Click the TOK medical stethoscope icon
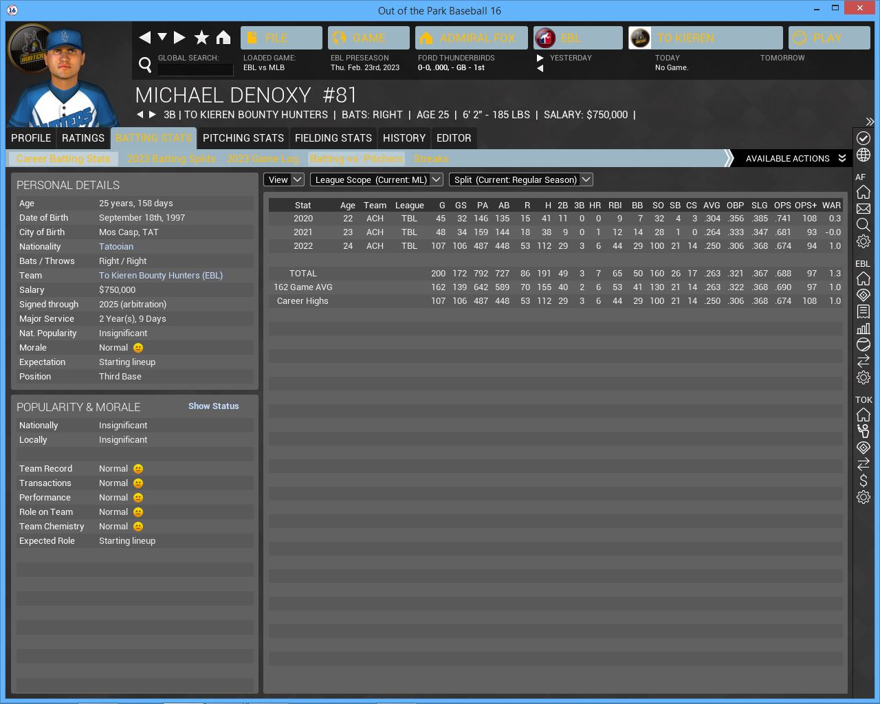The image size is (880, 704). tap(863, 431)
